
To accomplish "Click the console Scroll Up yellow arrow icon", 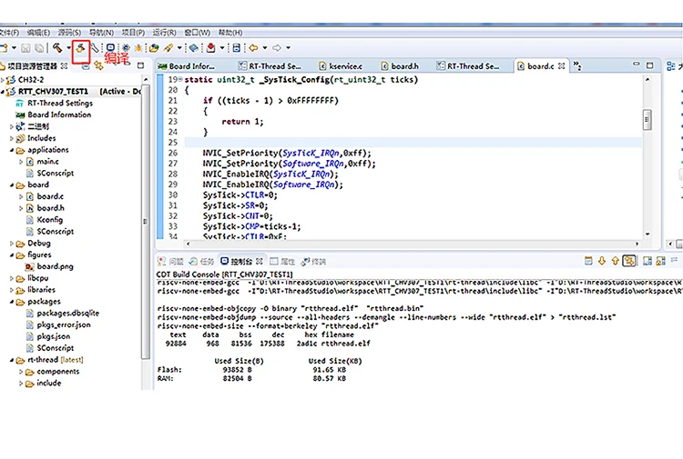I will click(x=615, y=261).
